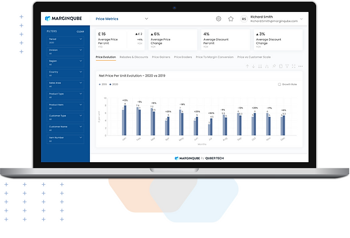Image resolution: width=350 pixels, height=238 pixels.
Task: Open Price To Margin Conversion tab
Action: click(214, 57)
